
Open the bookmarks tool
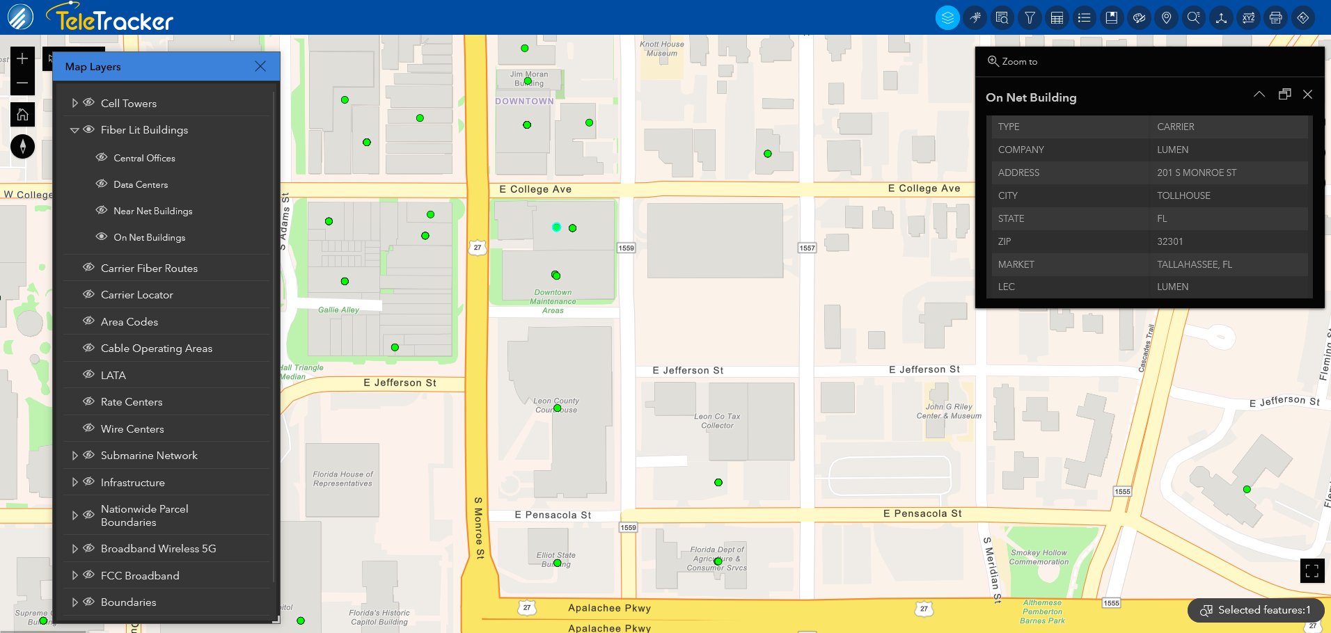click(1111, 17)
